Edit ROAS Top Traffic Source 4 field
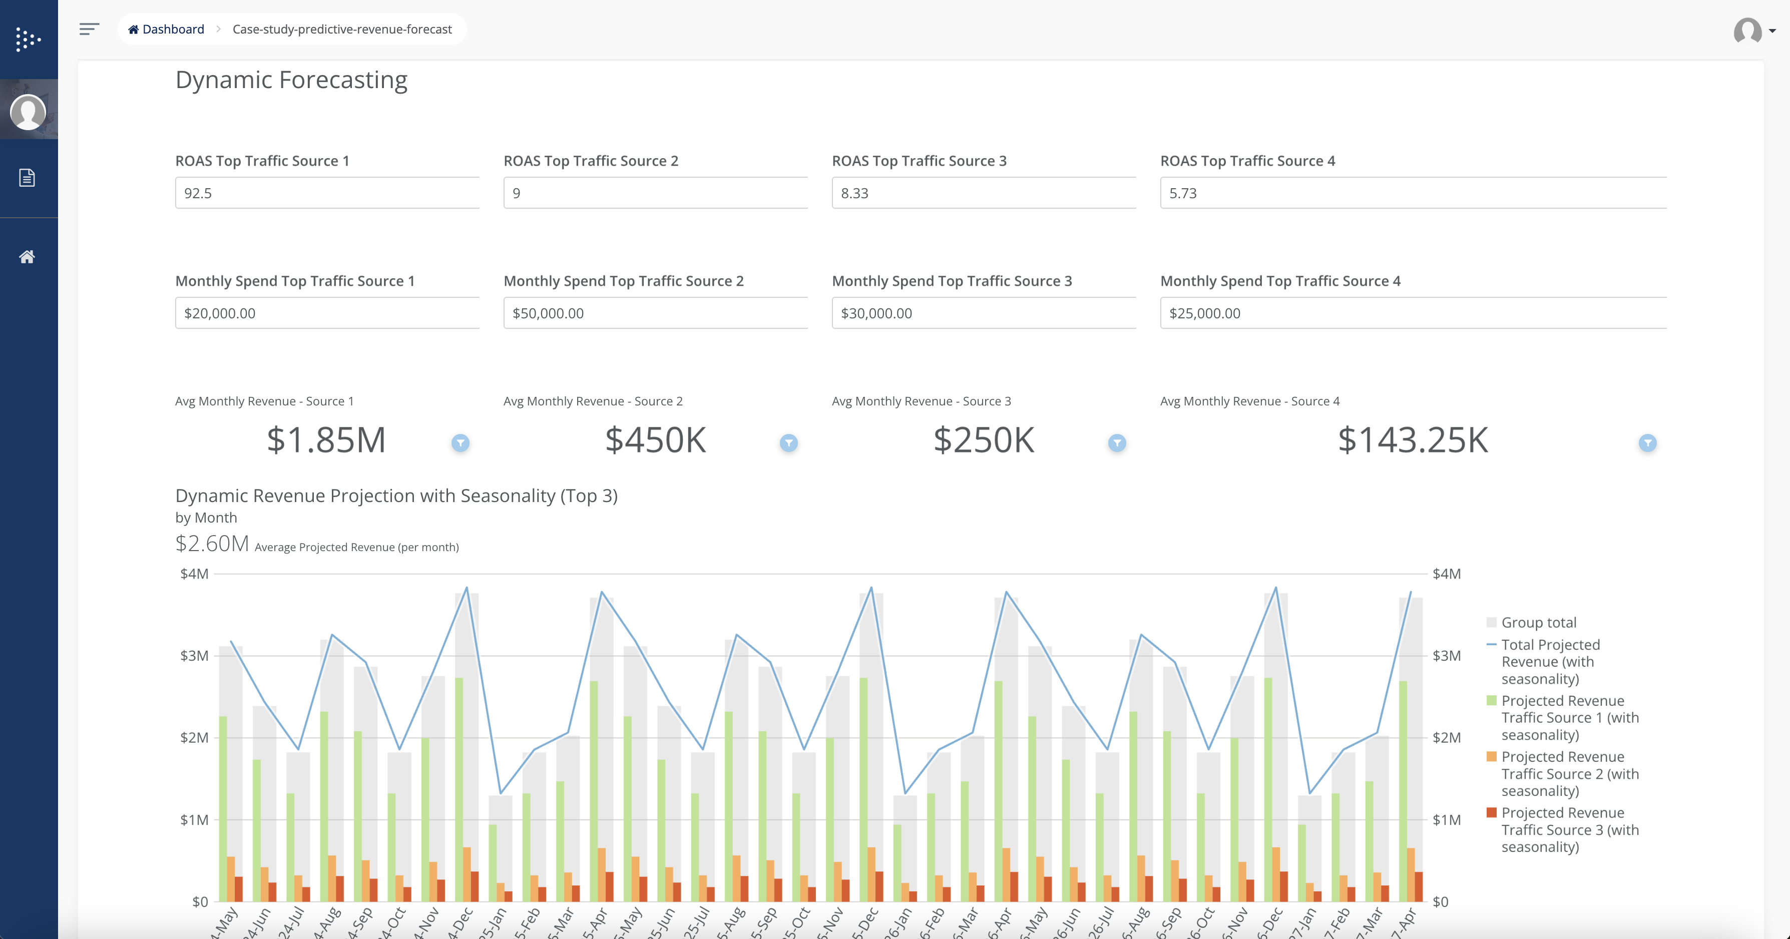The width and height of the screenshot is (1790, 939). [x=1414, y=193]
